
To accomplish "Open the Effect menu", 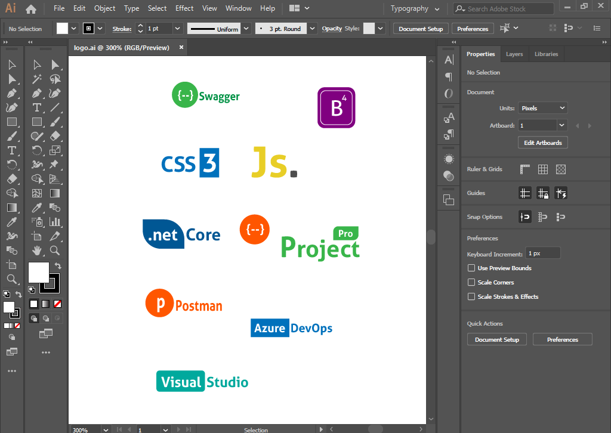I will [x=184, y=8].
